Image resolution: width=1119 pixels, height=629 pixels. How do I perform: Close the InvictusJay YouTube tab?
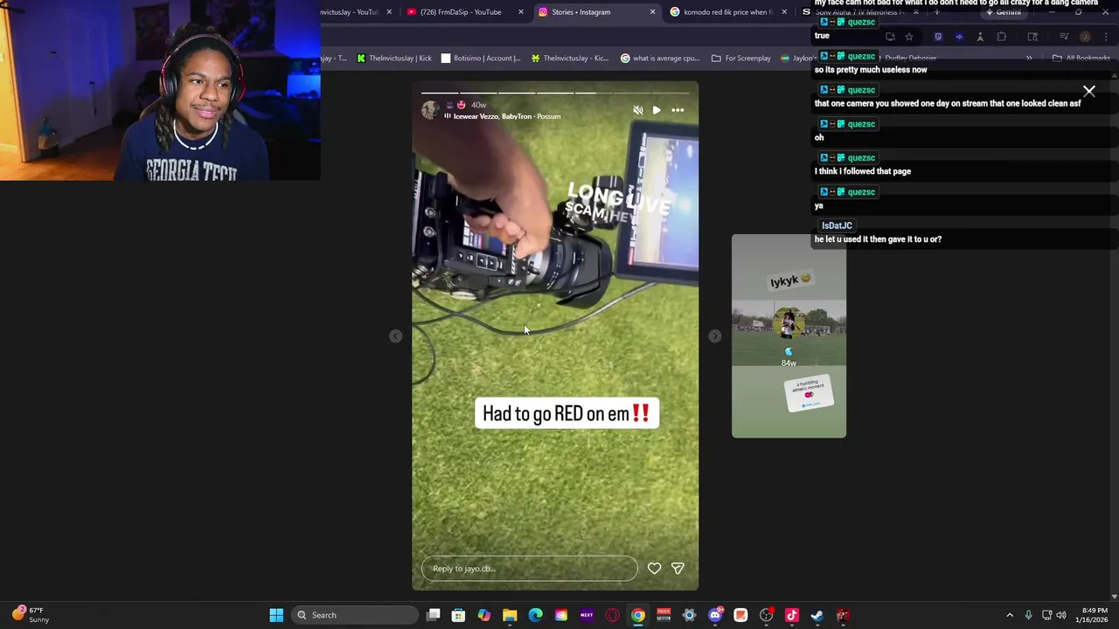point(389,12)
